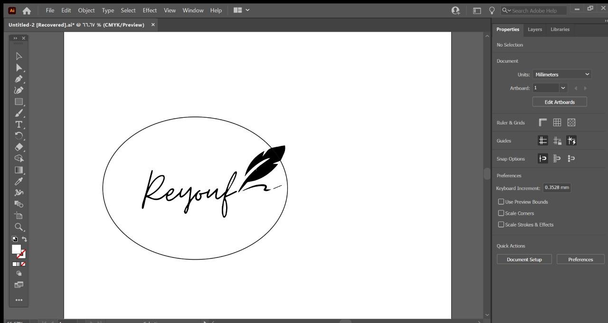Select the Rectangle tool

point(19,102)
